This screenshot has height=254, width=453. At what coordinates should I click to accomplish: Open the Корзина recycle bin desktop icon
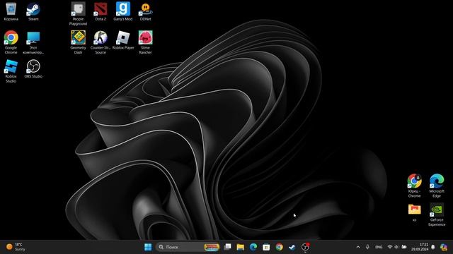pyautogui.click(x=11, y=11)
